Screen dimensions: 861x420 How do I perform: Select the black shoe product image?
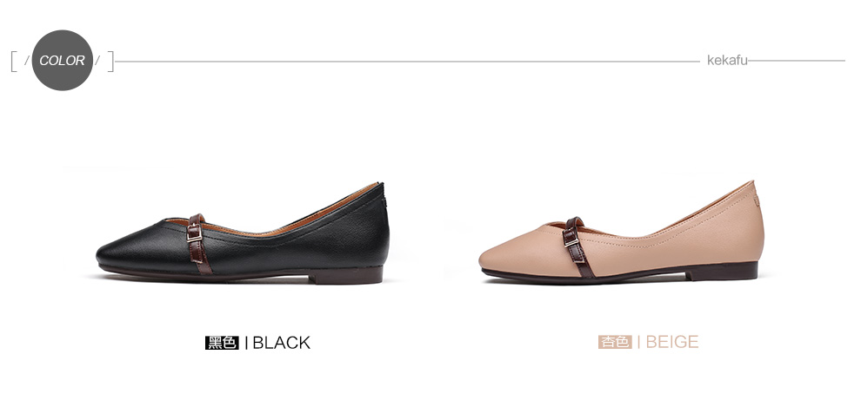[243, 233]
